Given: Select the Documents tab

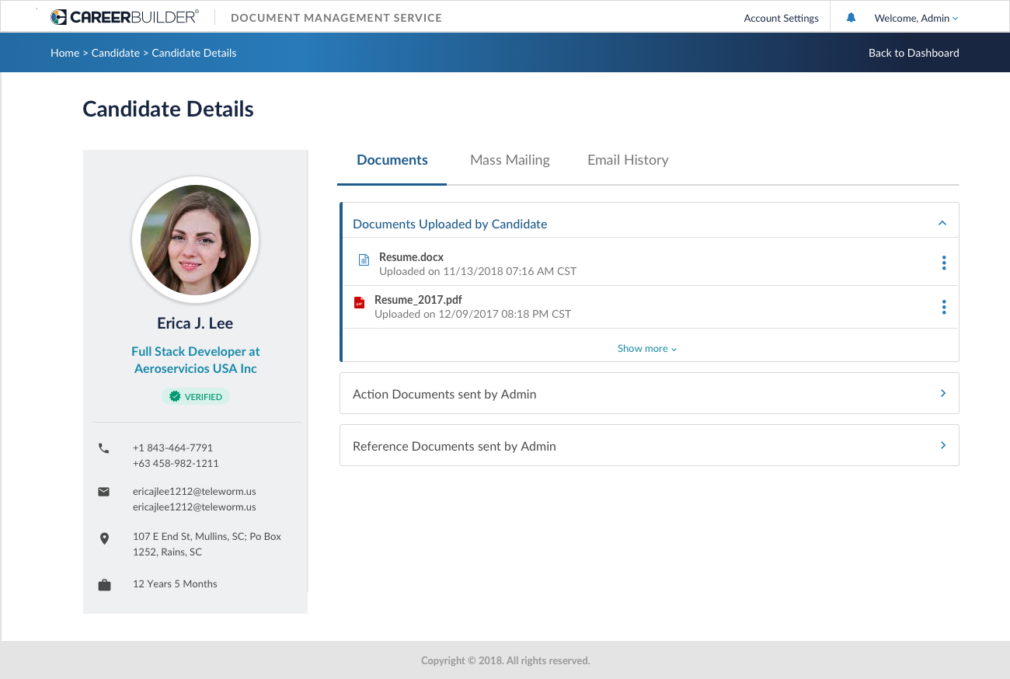Looking at the screenshot, I should (392, 160).
